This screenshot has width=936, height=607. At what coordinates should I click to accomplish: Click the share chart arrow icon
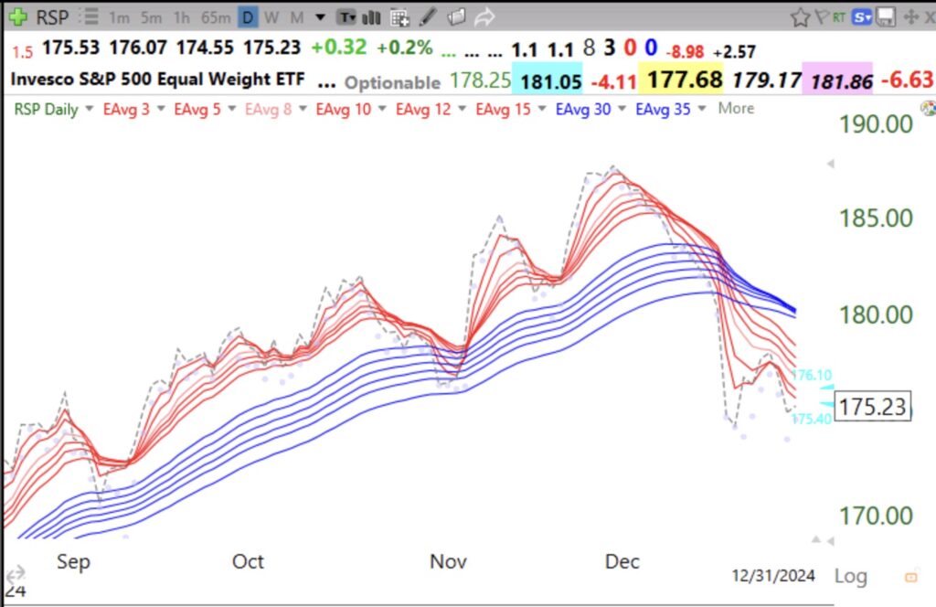[x=484, y=16]
